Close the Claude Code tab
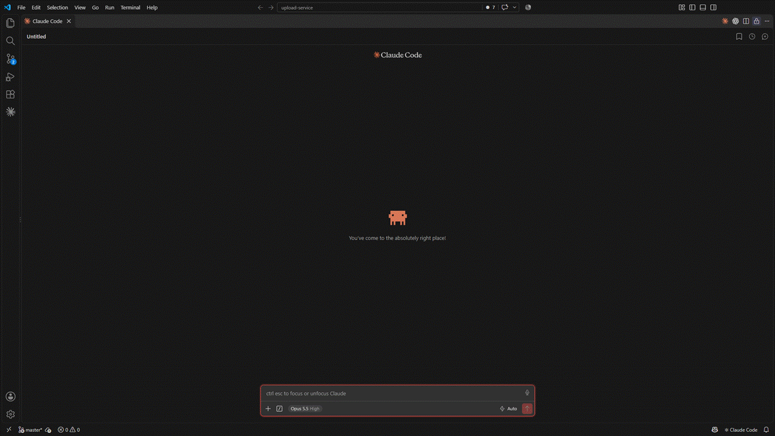Viewport: 775px width, 436px height. point(68,21)
